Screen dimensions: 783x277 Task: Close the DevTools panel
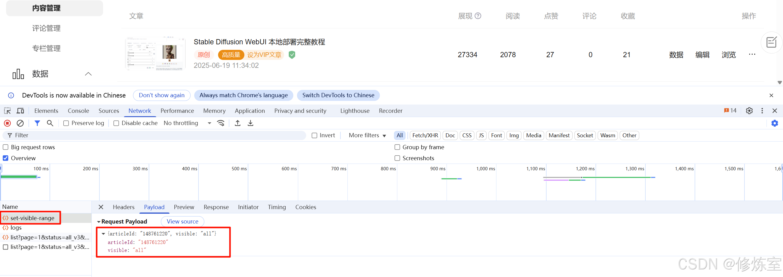(x=775, y=111)
